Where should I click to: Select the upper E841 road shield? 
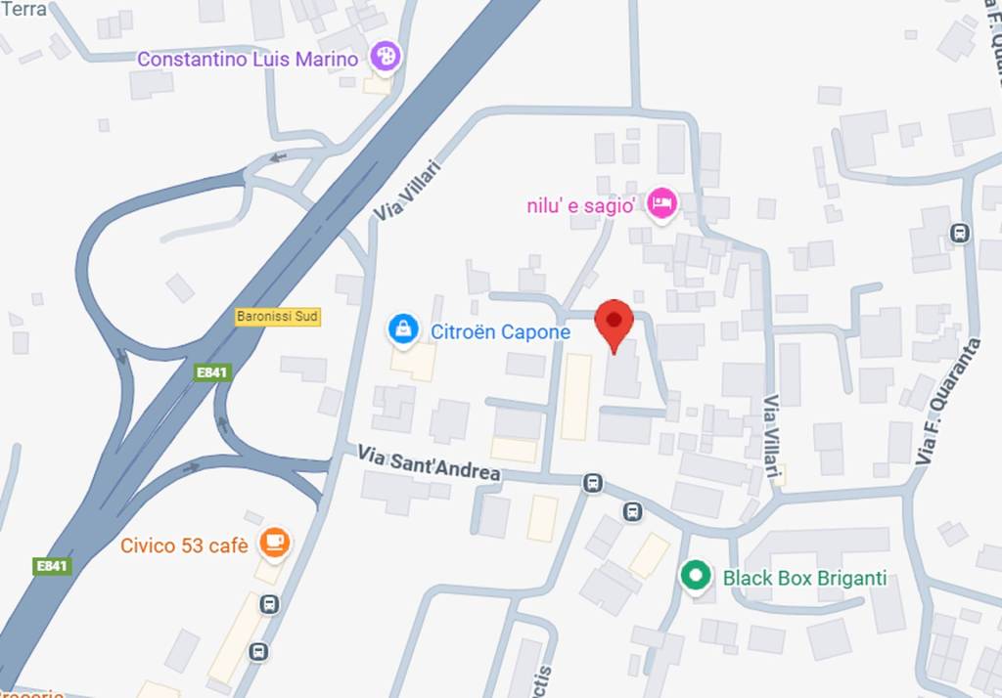coord(212,372)
